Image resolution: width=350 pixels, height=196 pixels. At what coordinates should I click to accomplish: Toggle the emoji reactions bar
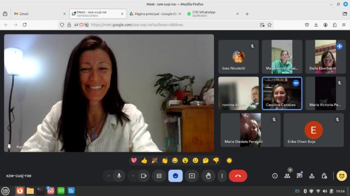click(x=175, y=176)
